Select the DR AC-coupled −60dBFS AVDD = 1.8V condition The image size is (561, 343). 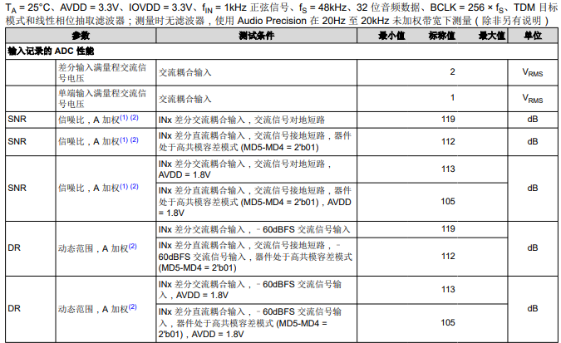pyautogui.click(x=250, y=290)
